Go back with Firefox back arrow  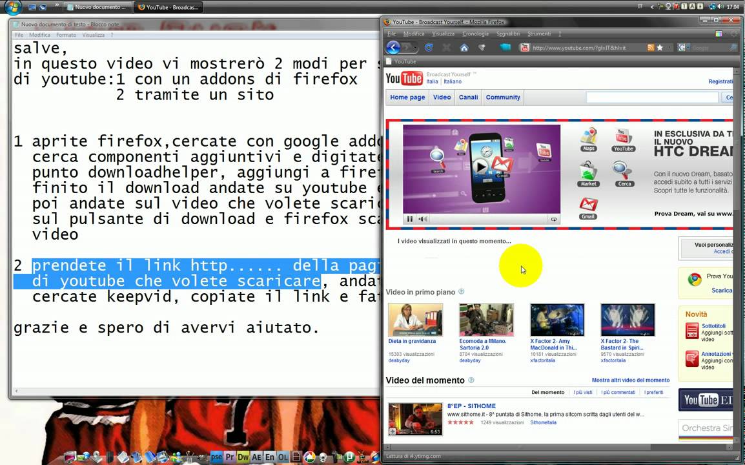(393, 48)
